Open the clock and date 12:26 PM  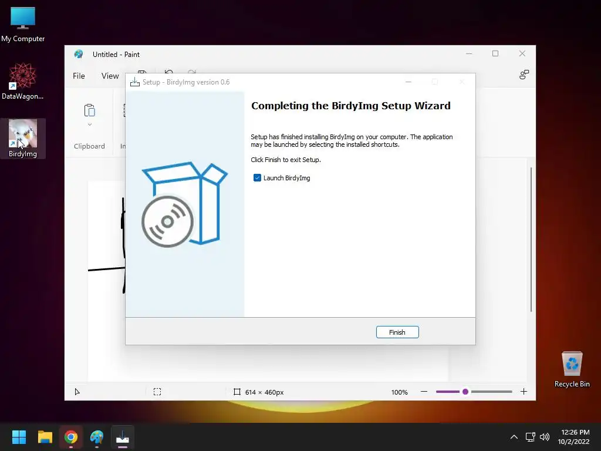click(x=573, y=437)
